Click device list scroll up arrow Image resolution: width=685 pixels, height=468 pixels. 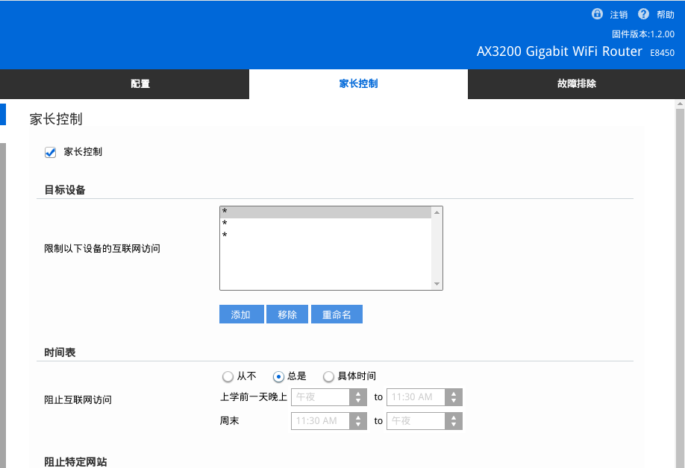pyautogui.click(x=437, y=212)
